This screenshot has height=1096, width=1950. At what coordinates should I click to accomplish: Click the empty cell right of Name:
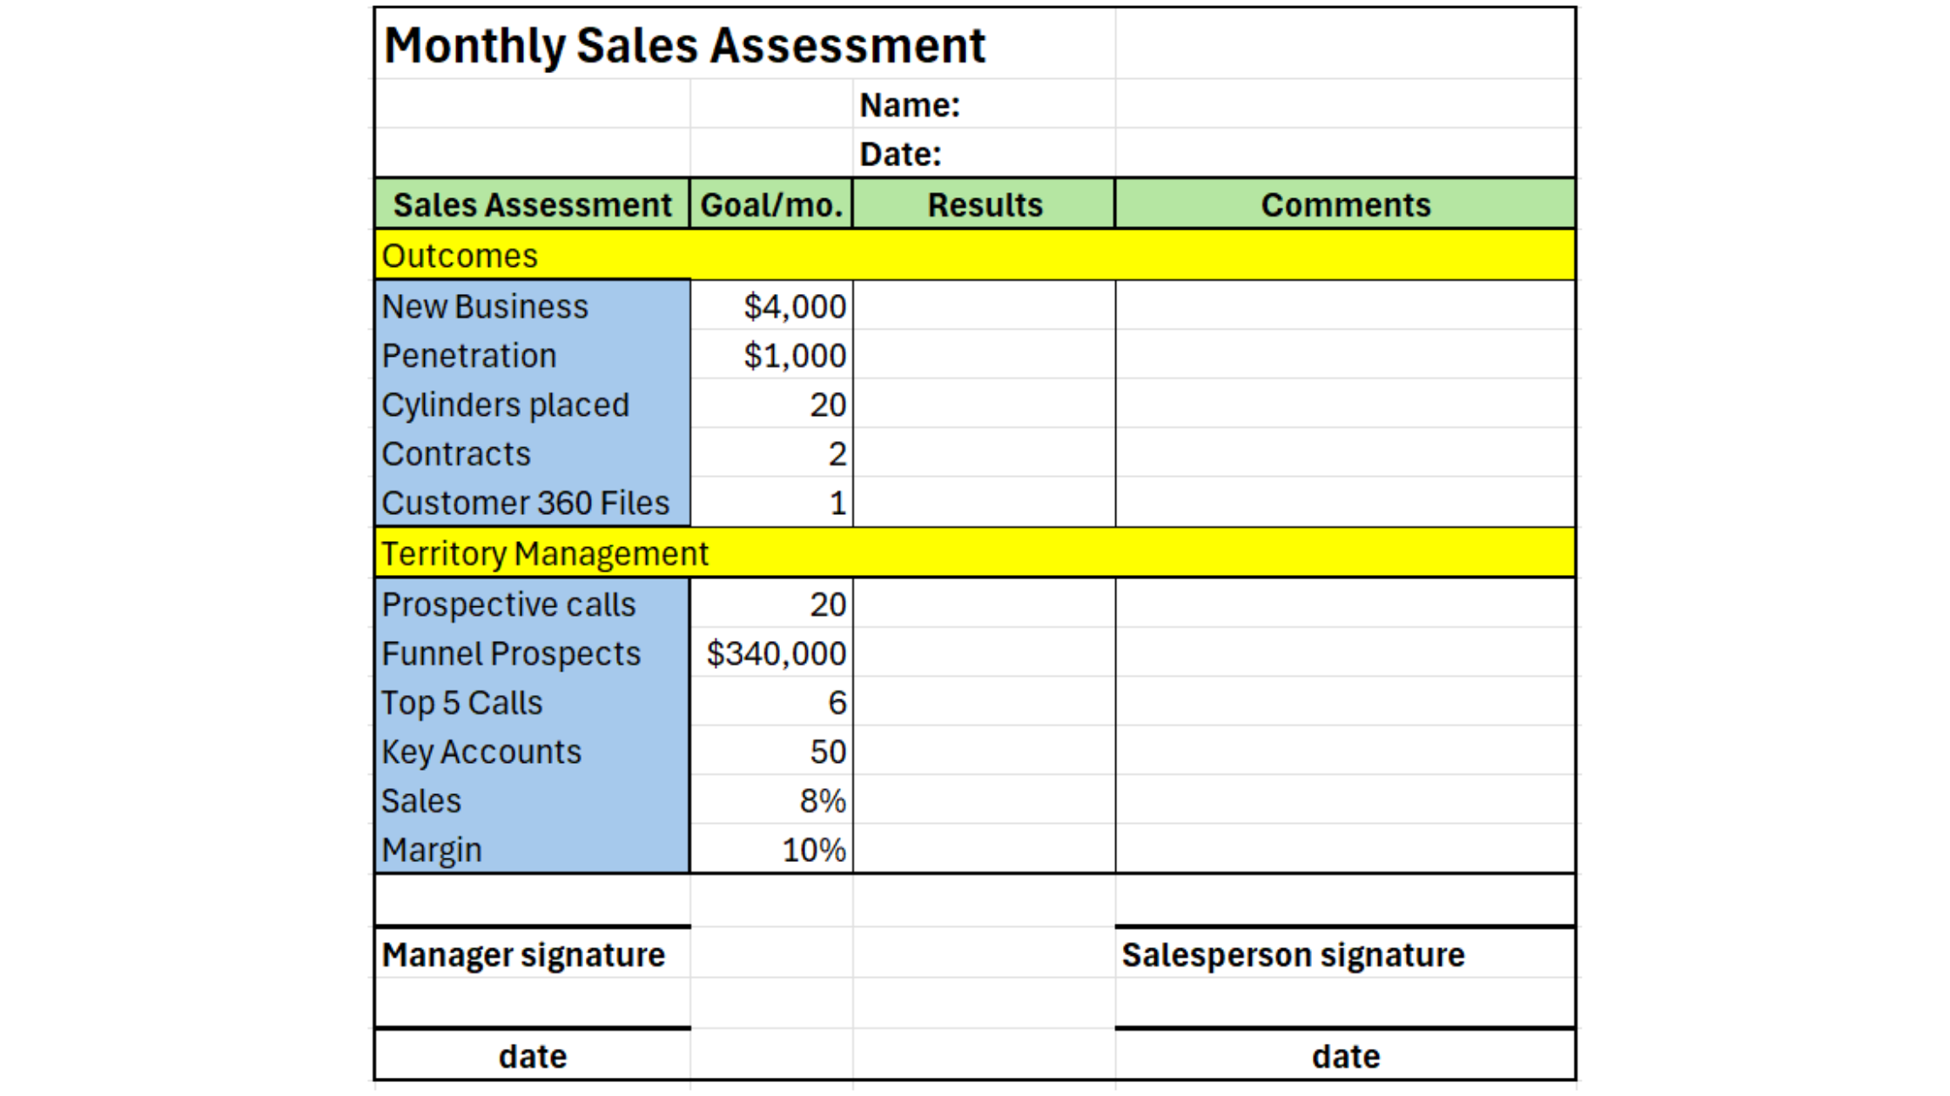(x=1345, y=104)
